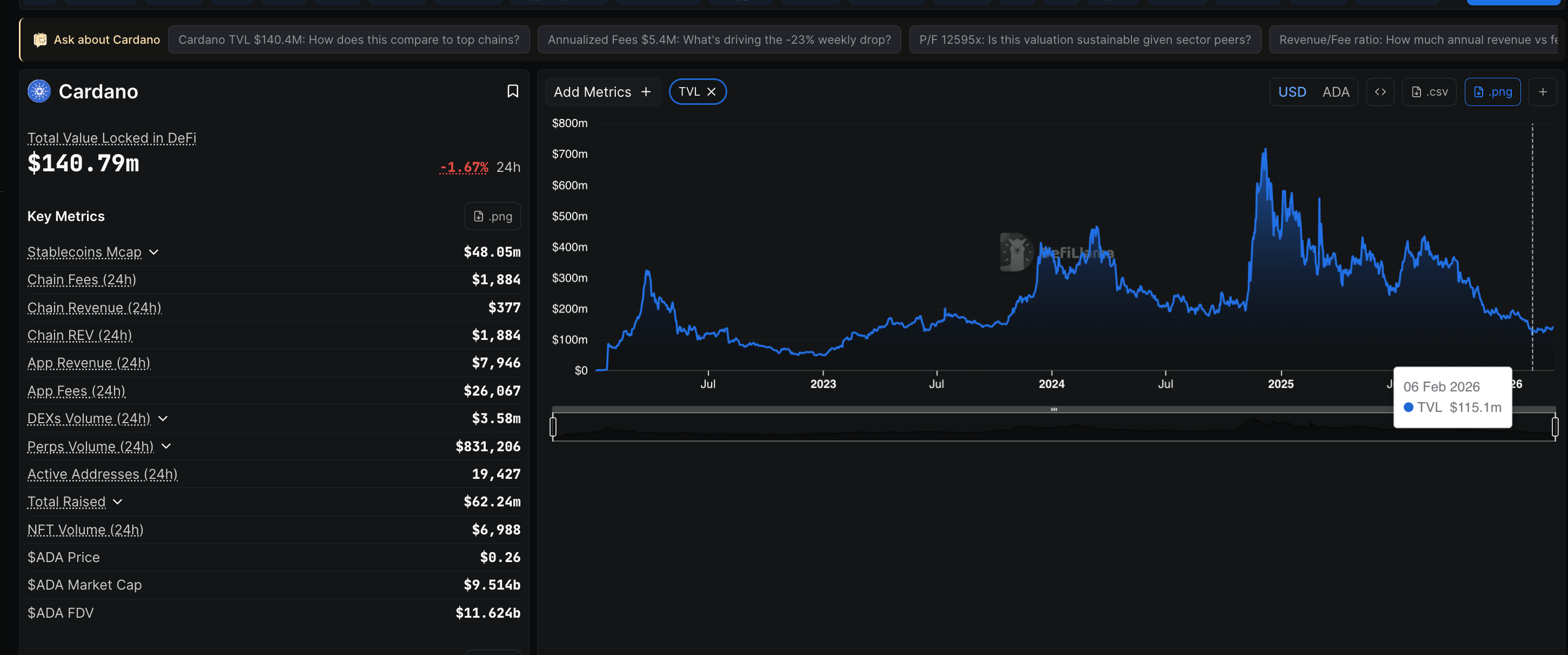Open the Total Raised dropdown

click(x=117, y=502)
